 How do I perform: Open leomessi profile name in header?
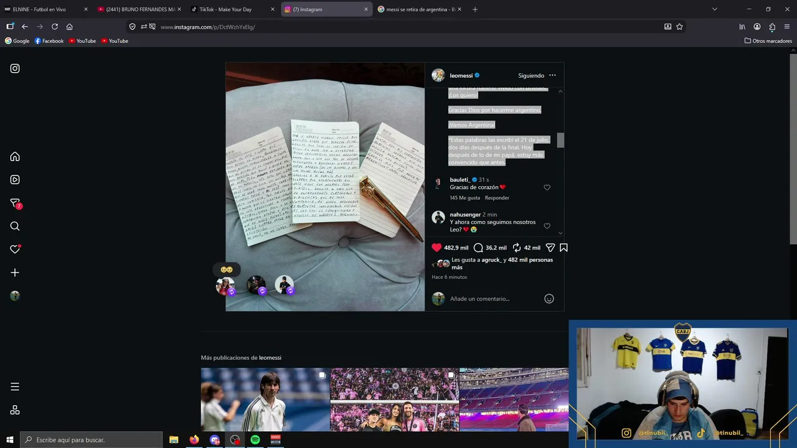(461, 76)
